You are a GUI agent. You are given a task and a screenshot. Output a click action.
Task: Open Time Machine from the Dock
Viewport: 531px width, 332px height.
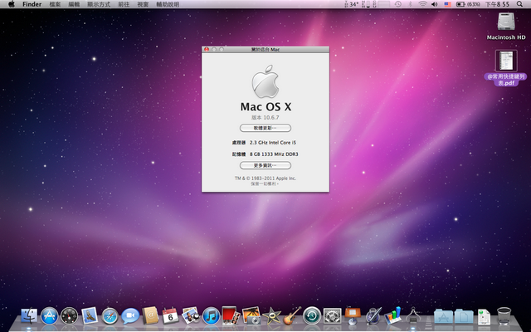pyautogui.click(x=312, y=315)
